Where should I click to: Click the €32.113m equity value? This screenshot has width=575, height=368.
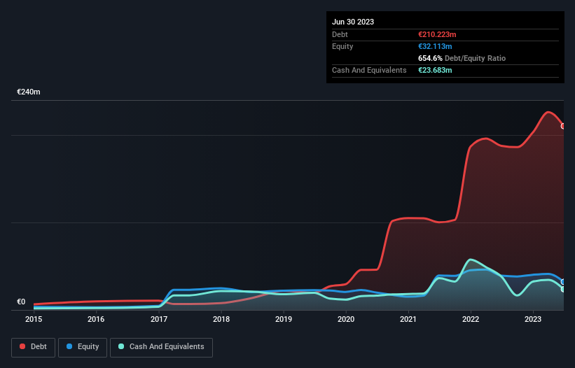click(x=435, y=46)
